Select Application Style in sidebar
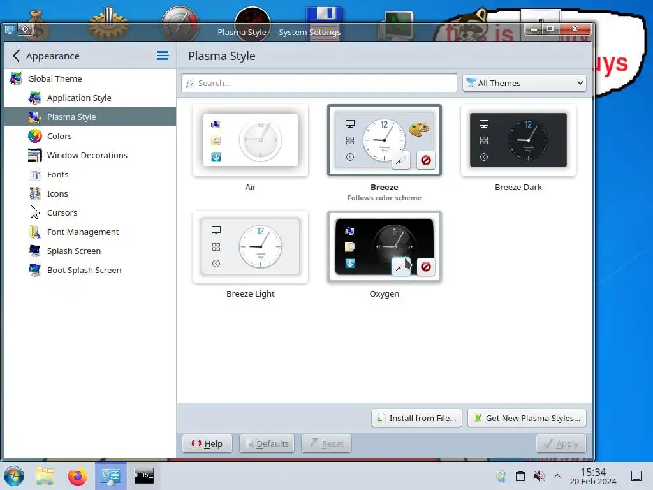The width and height of the screenshot is (653, 490). (x=89, y=98)
